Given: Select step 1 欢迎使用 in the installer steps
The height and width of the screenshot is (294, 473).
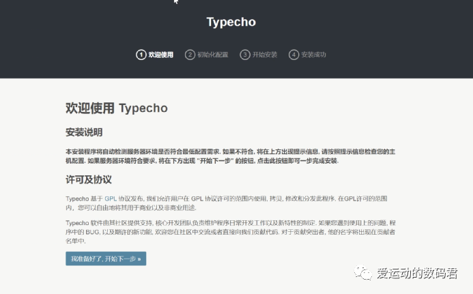Looking at the screenshot, I should tap(155, 55).
